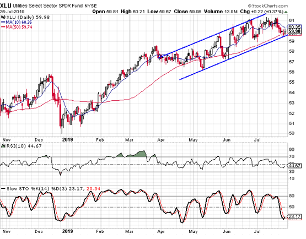Click the black line swatch beside Slow STO

[x=3, y=189]
